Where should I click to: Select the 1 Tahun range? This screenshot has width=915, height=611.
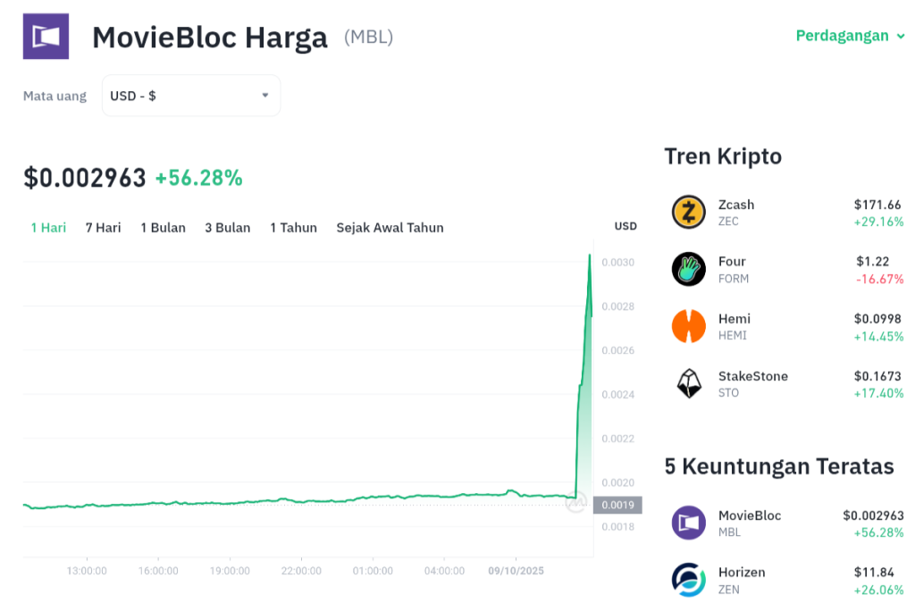click(293, 228)
